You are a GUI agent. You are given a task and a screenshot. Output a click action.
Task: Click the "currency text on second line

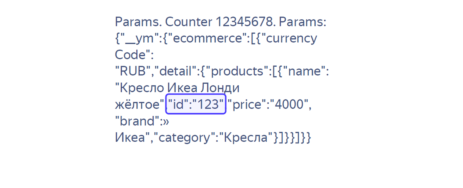coord(289,38)
